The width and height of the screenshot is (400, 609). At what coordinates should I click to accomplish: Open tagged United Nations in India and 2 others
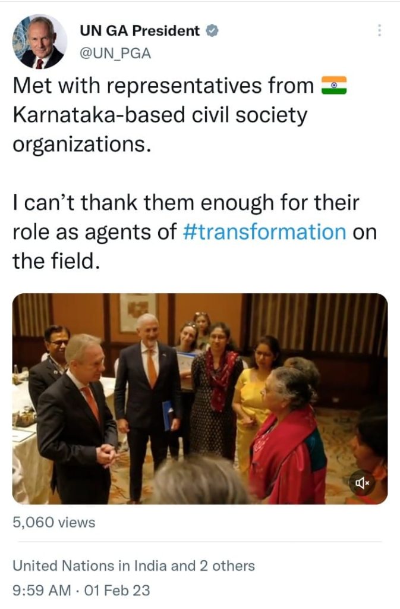click(134, 566)
